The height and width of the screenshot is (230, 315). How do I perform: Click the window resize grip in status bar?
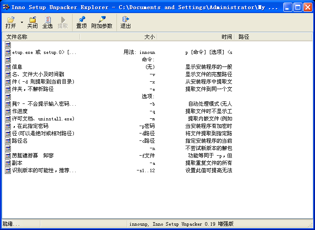pos(310,225)
